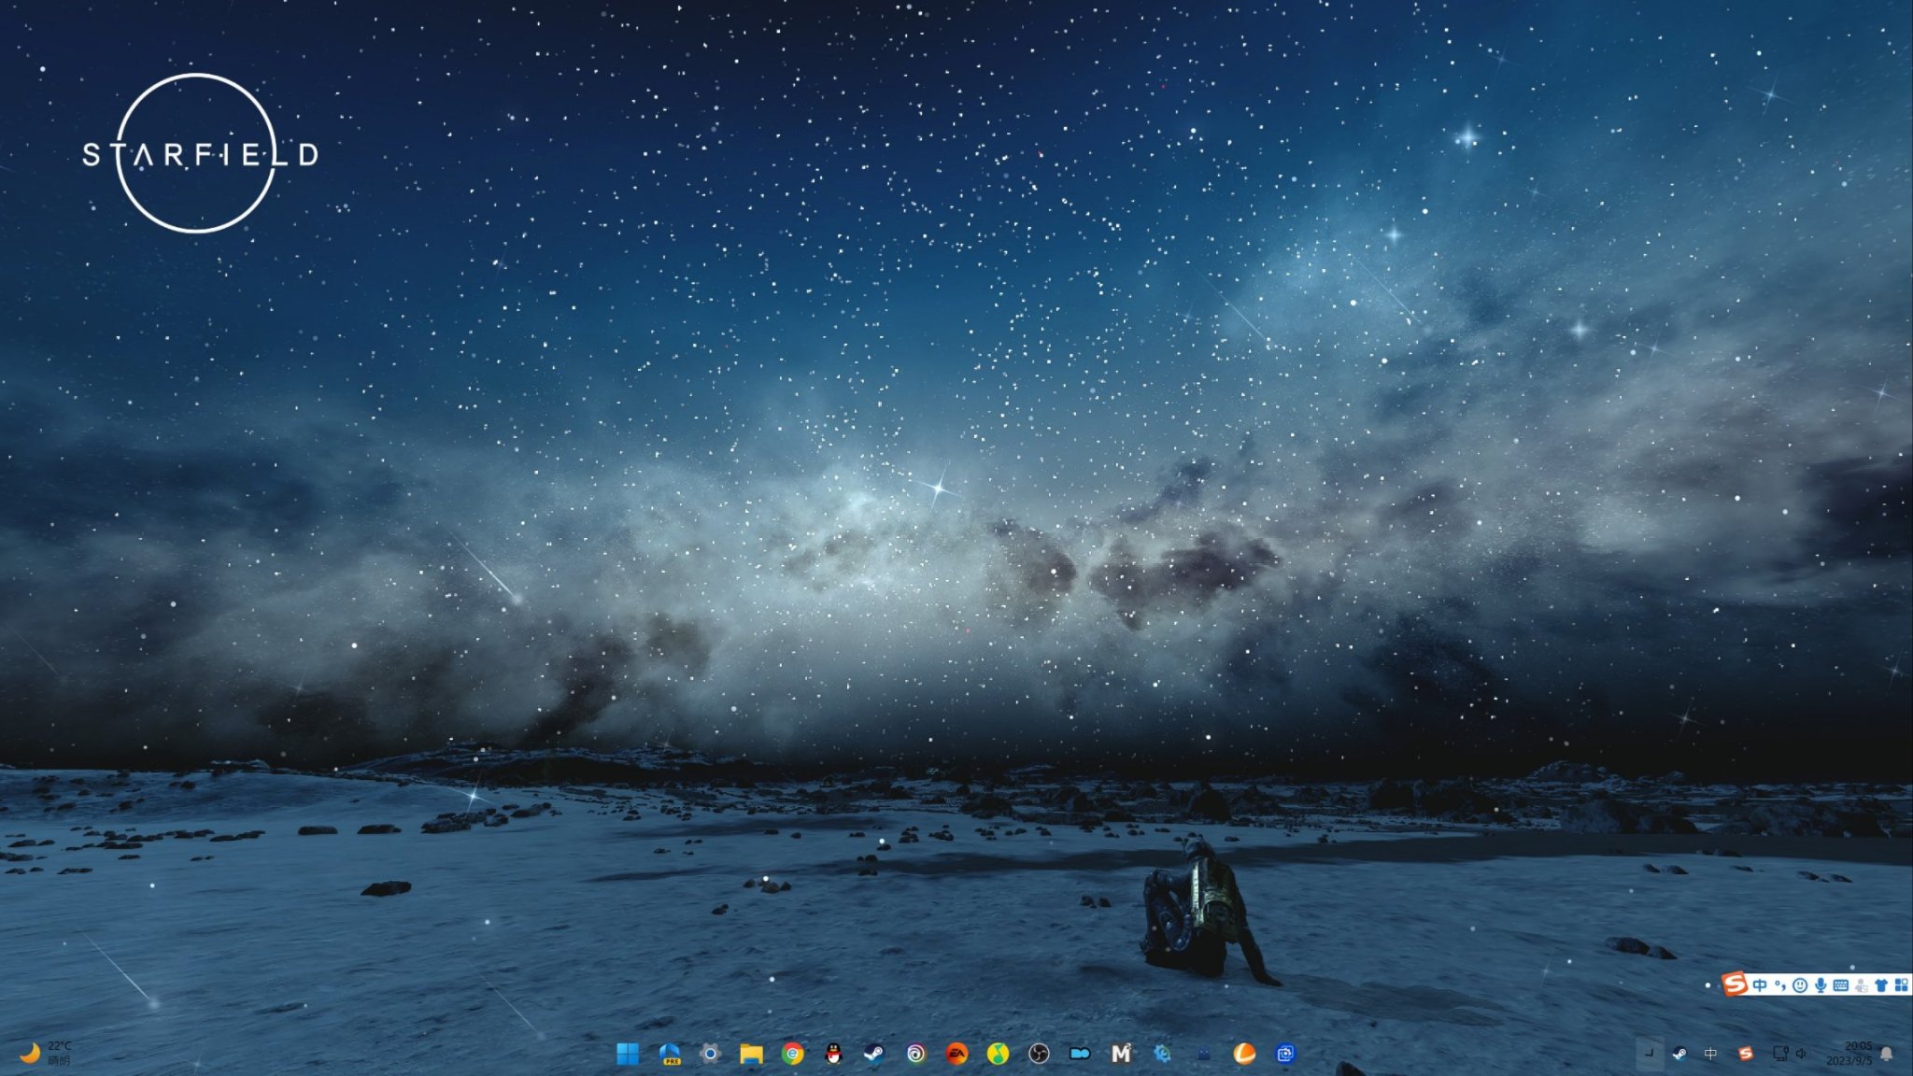This screenshot has width=1913, height=1076.
Task: Launch OBS Studio
Action: tap(1039, 1054)
